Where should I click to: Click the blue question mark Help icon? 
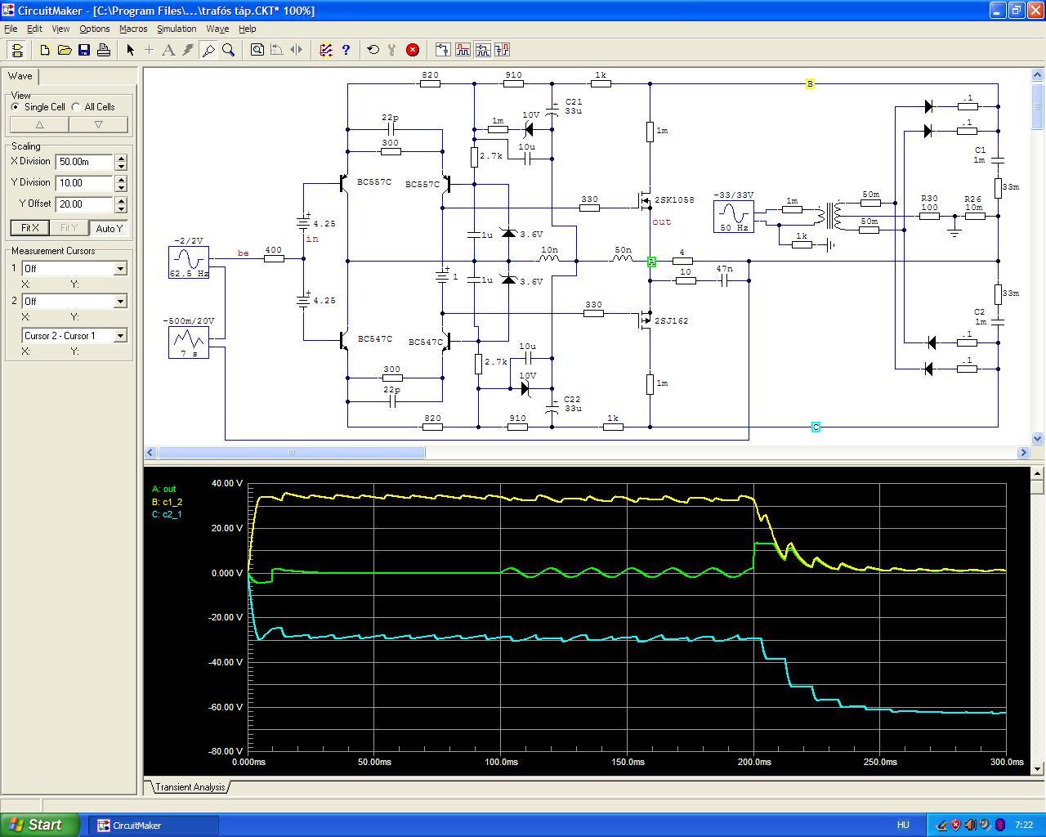pyautogui.click(x=346, y=50)
